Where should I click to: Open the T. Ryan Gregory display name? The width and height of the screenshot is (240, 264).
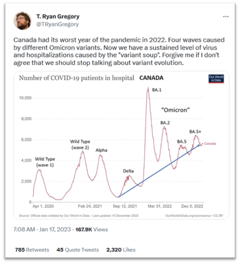(58, 17)
